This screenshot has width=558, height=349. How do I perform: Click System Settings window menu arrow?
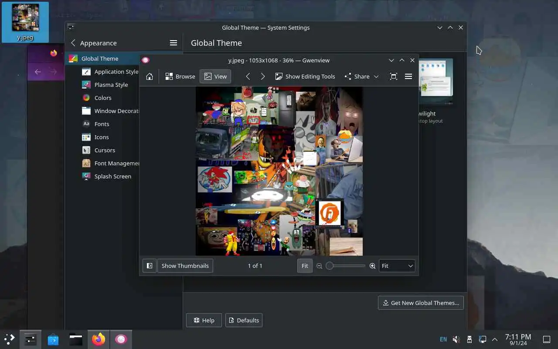(x=439, y=27)
